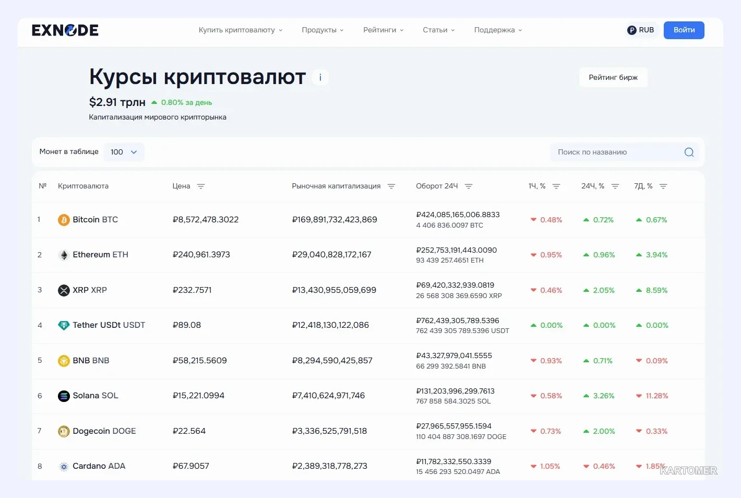Click Solana turnover ₽131,203,996,299.7613
This screenshot has height=498, width=741.
point(455,391)
